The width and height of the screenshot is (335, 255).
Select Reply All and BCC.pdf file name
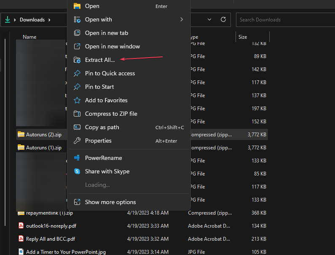[x=51, y=239]
